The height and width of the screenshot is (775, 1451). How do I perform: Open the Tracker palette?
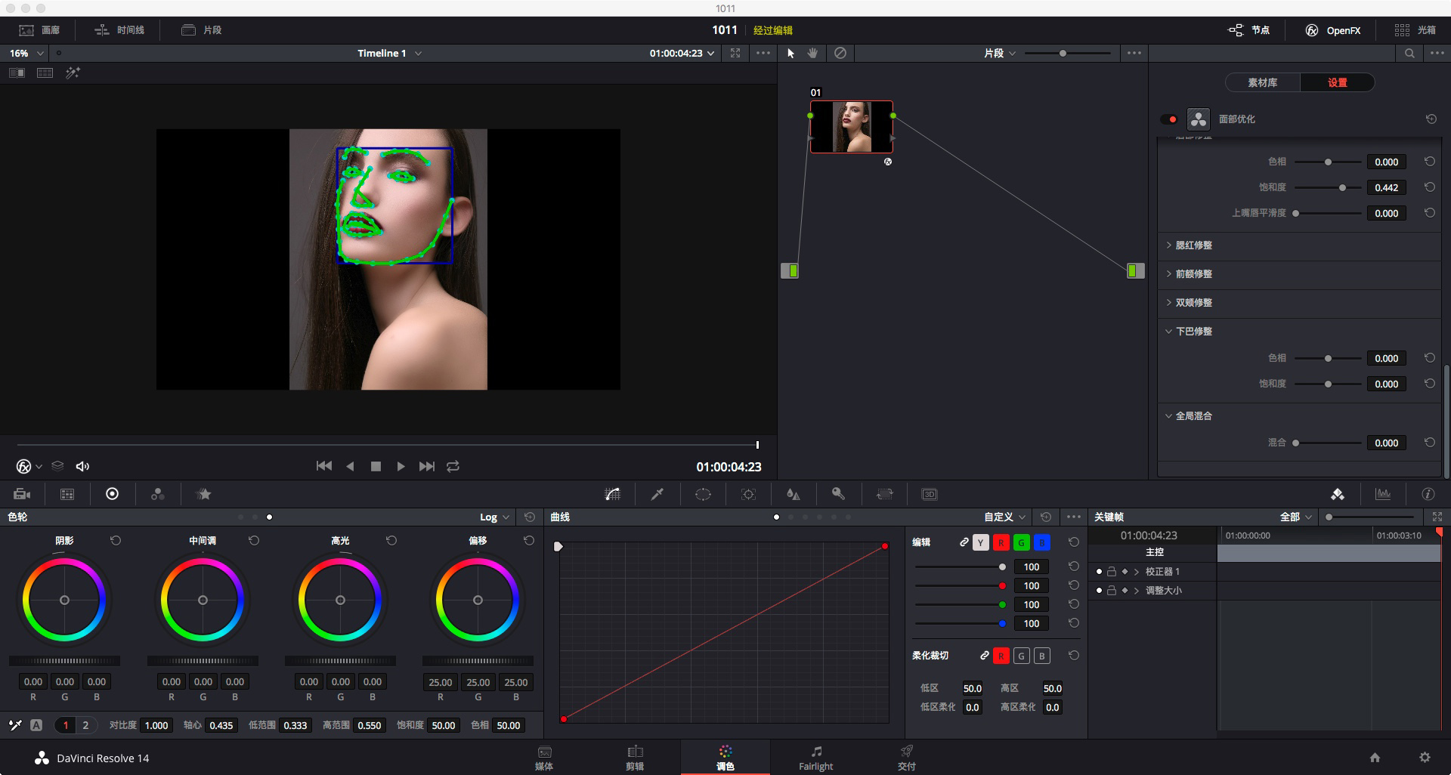pyautogui.click(x=748, y=494)
